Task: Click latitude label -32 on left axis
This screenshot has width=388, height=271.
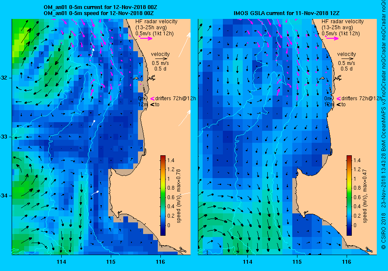Action: point(4,78)
